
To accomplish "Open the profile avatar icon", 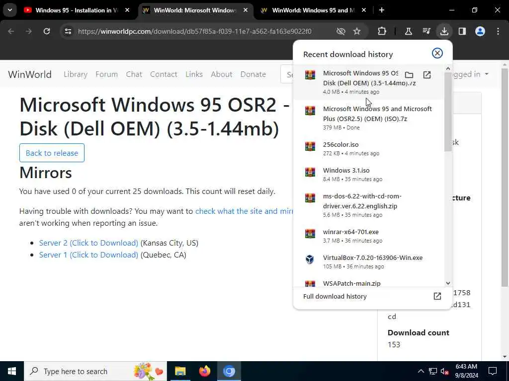I will (x=480, y=31).
